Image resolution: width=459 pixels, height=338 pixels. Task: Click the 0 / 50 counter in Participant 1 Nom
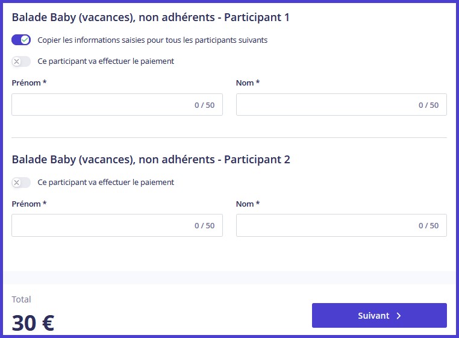428,105
